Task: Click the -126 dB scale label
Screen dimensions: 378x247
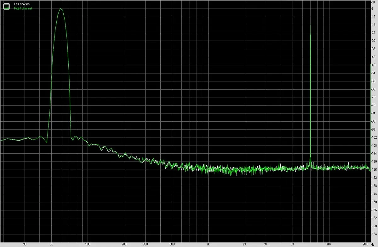Action: click(x=374, y=170)
